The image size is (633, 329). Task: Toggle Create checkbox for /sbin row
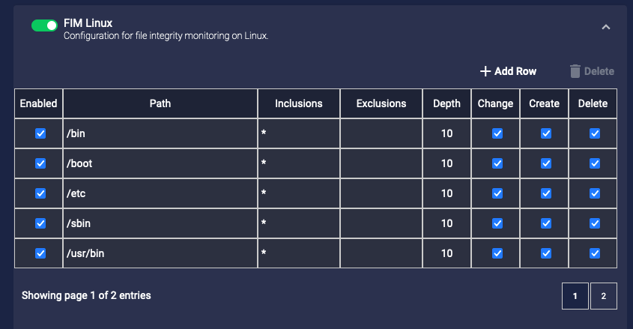pyautogui.click(x=546, y=223)
